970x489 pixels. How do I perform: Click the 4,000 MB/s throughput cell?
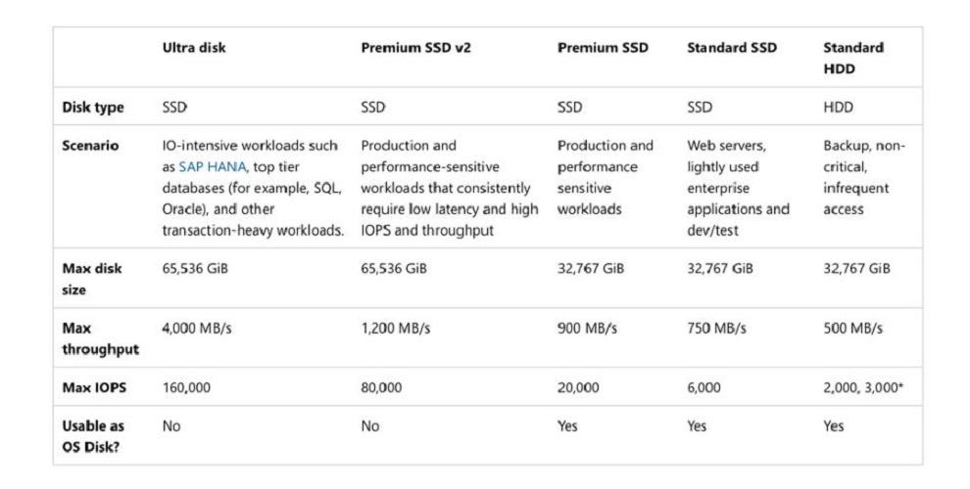pyautogui.click(x=197, y=329)
